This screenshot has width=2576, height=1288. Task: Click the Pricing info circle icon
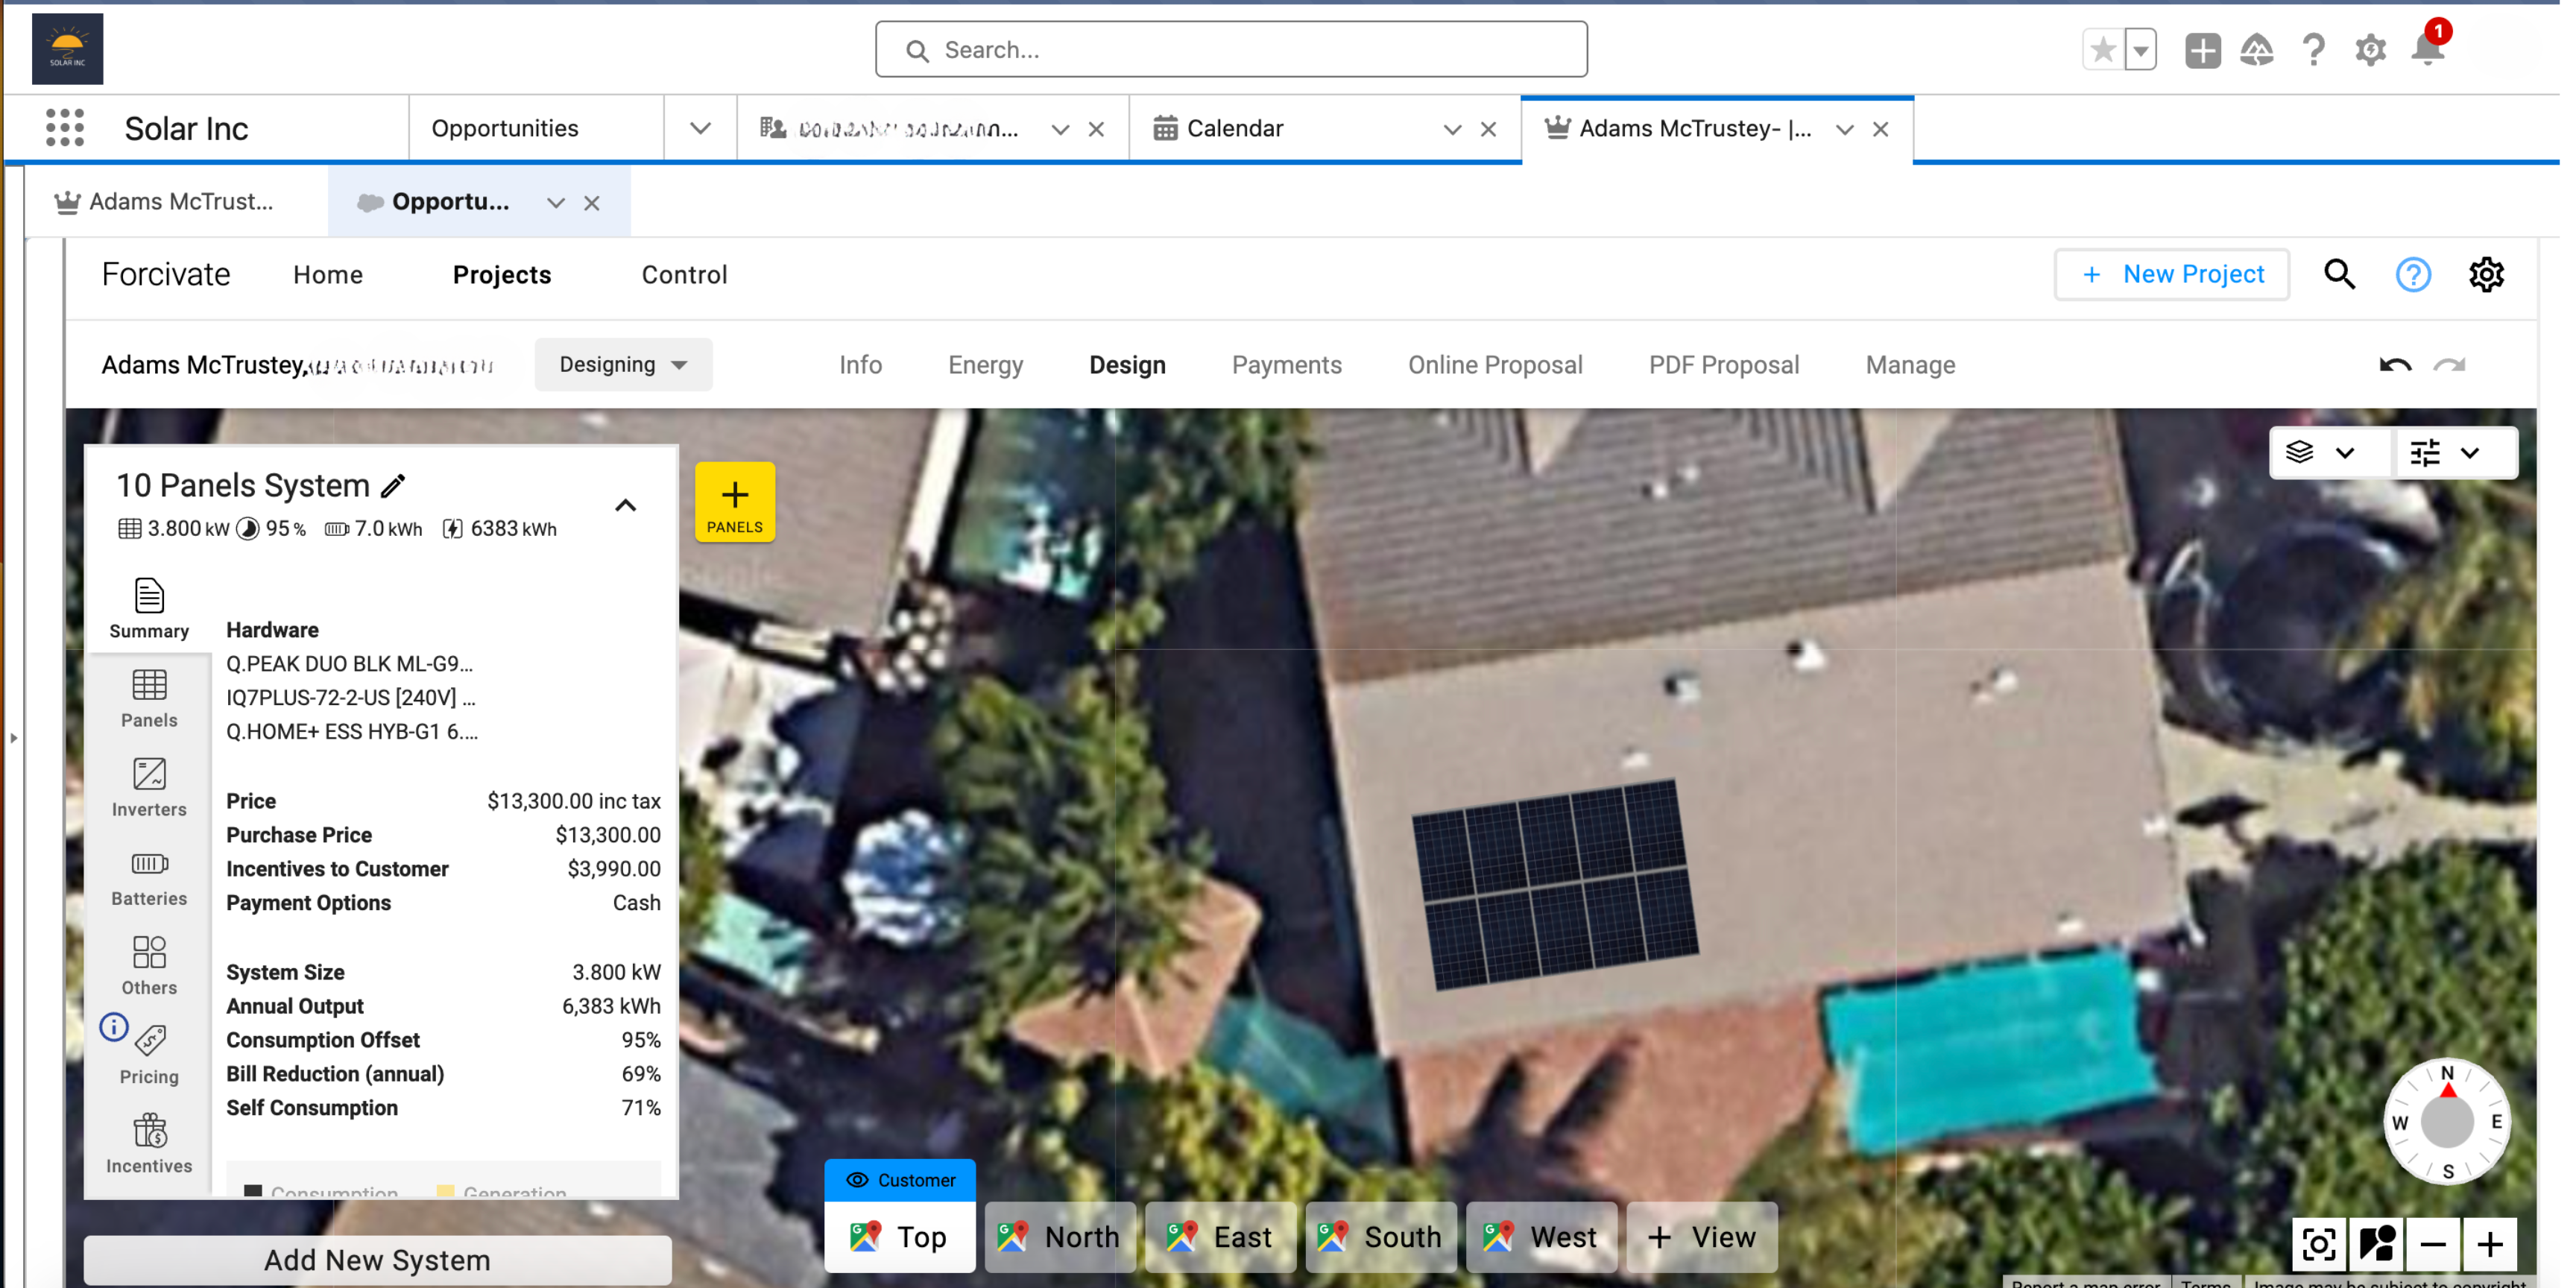[x=114, y=1027]
